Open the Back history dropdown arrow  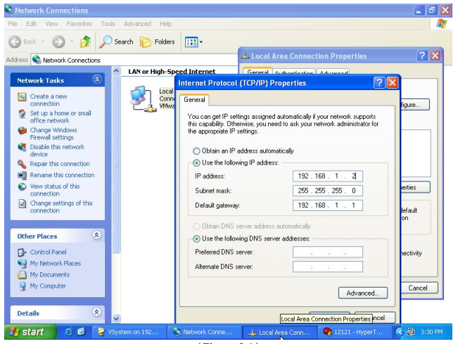click(x=43, y=42)
